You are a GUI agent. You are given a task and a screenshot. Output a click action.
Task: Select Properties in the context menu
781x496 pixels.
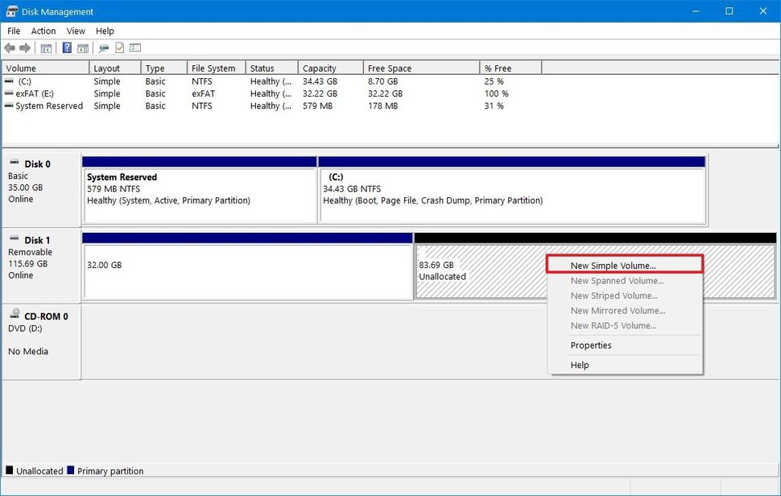591,345
